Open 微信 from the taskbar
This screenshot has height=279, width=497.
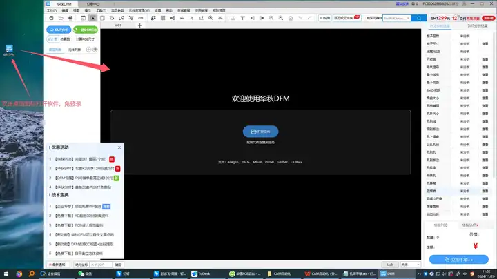point(86,273)
